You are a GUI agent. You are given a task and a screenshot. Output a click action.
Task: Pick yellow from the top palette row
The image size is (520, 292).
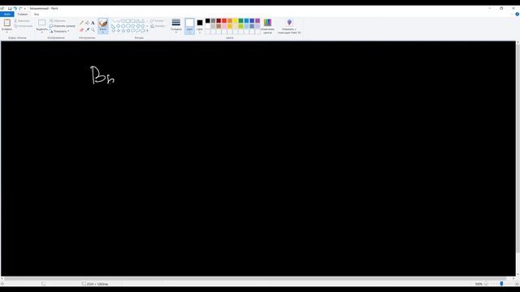[x=235, y=20]
